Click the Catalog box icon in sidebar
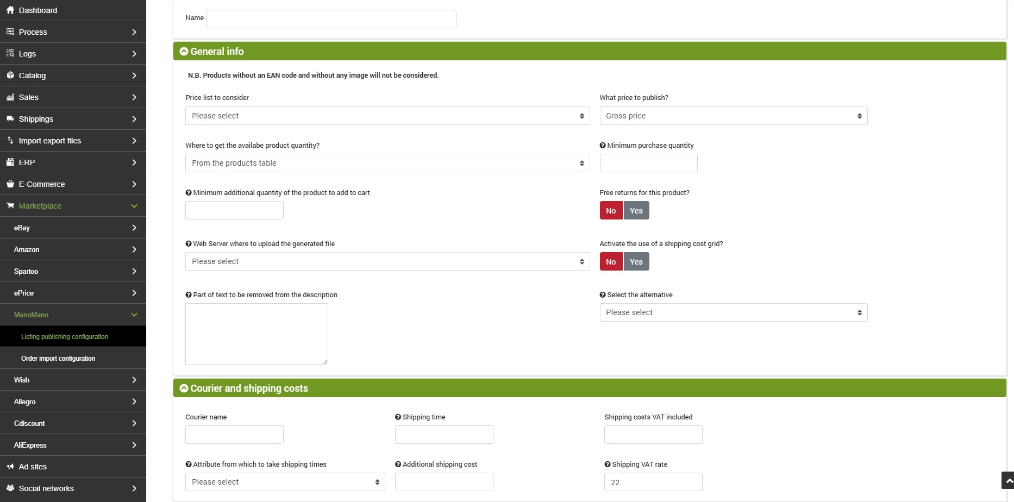 [x=10, y=76]
